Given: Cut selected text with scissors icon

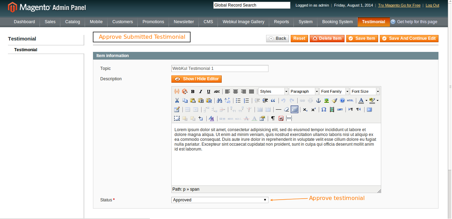Looking at the screenshot, I should 177,100.
